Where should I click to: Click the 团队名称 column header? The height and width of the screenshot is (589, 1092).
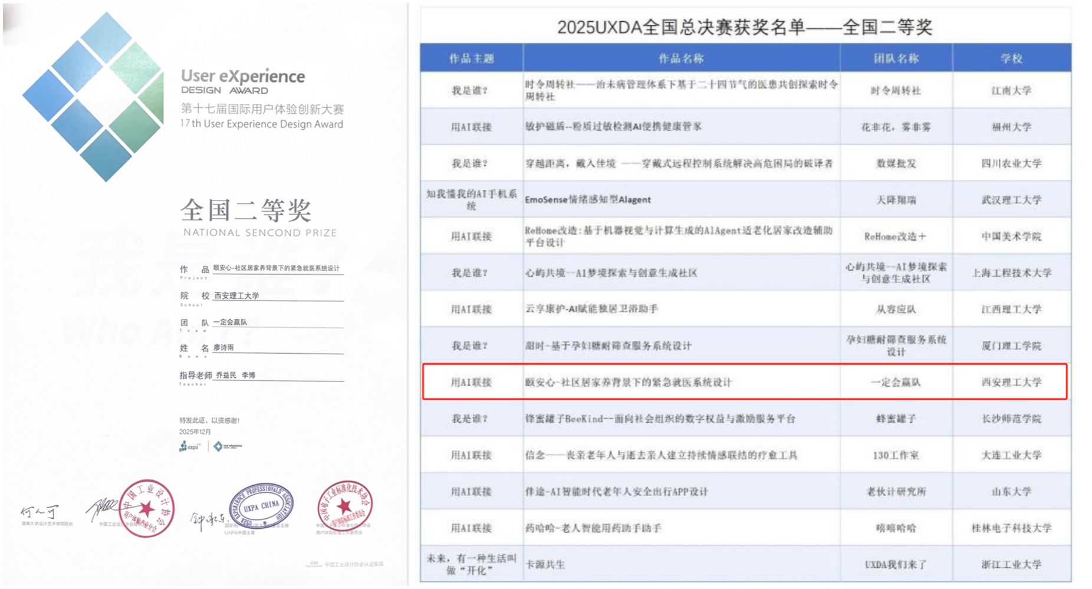tap(896, 58)
